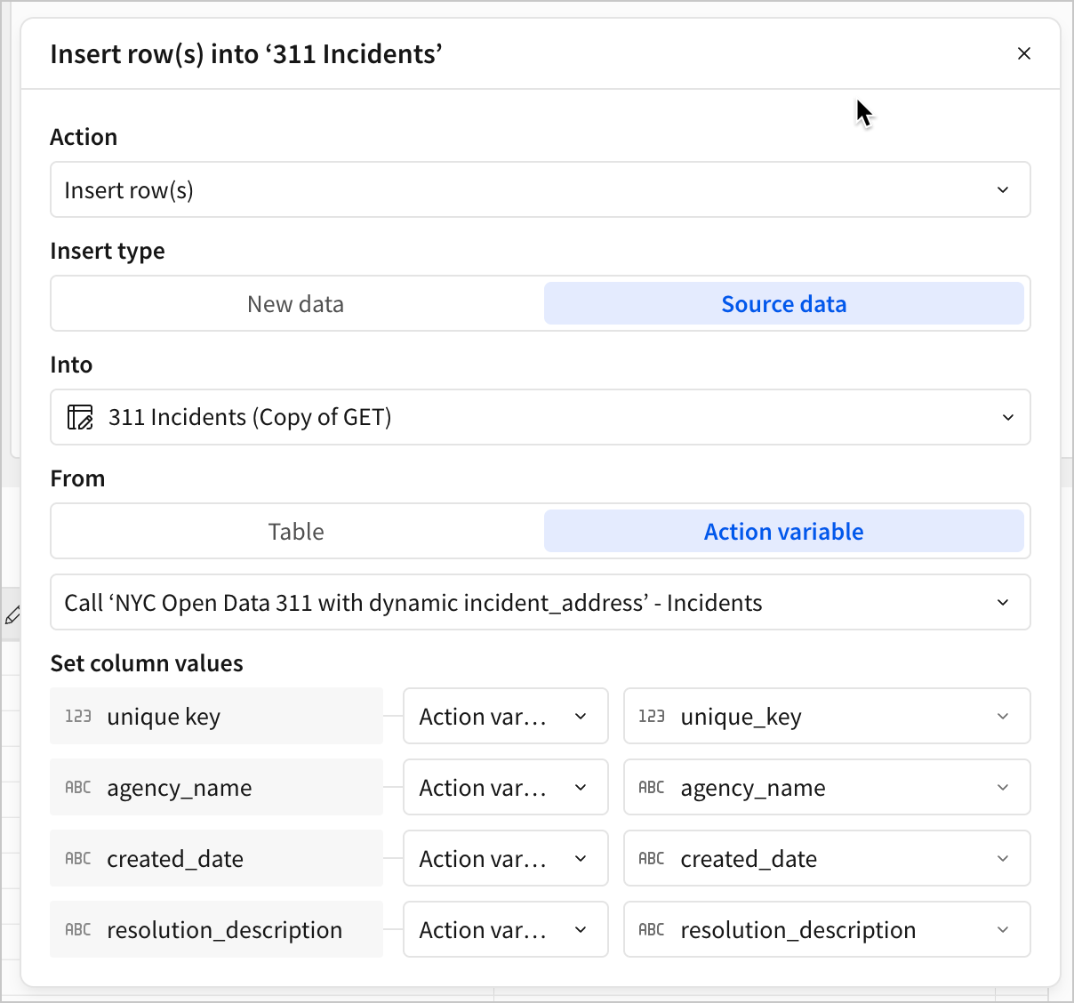
Task: Click the ABC type icon beside target resolution_description
Action: tap(78, 929)
